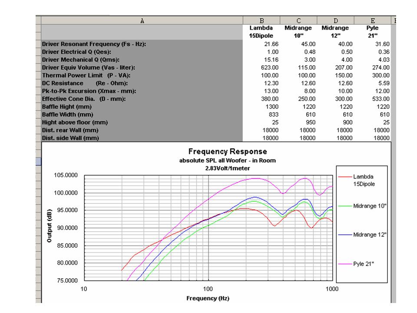Click Lambda baffle width value 833
This screenshot has height=313, width=417.
tap(274, 114)
